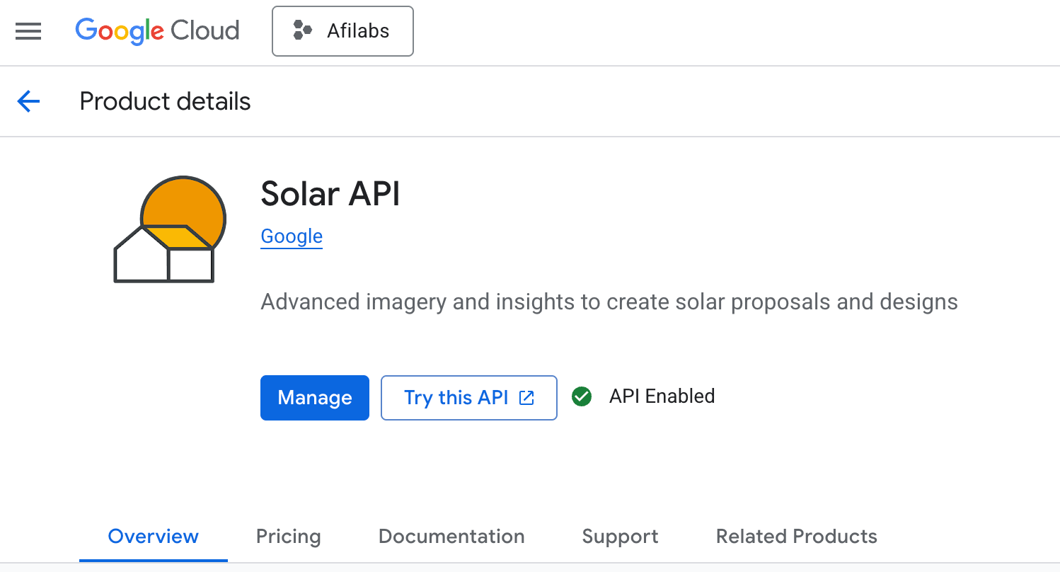The height and width of the screenshot is (572, 1060).
Task: Switch to the Pricing tab
Action: pos(288,536)
